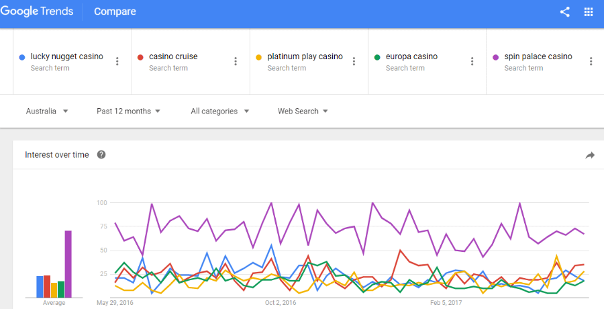Click the help icon beside Interest over time
The image size is (604, 309).
pyautogui.click(x=101, y=154)
